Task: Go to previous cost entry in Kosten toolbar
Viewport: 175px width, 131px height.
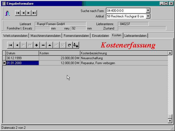Action: 17,45
